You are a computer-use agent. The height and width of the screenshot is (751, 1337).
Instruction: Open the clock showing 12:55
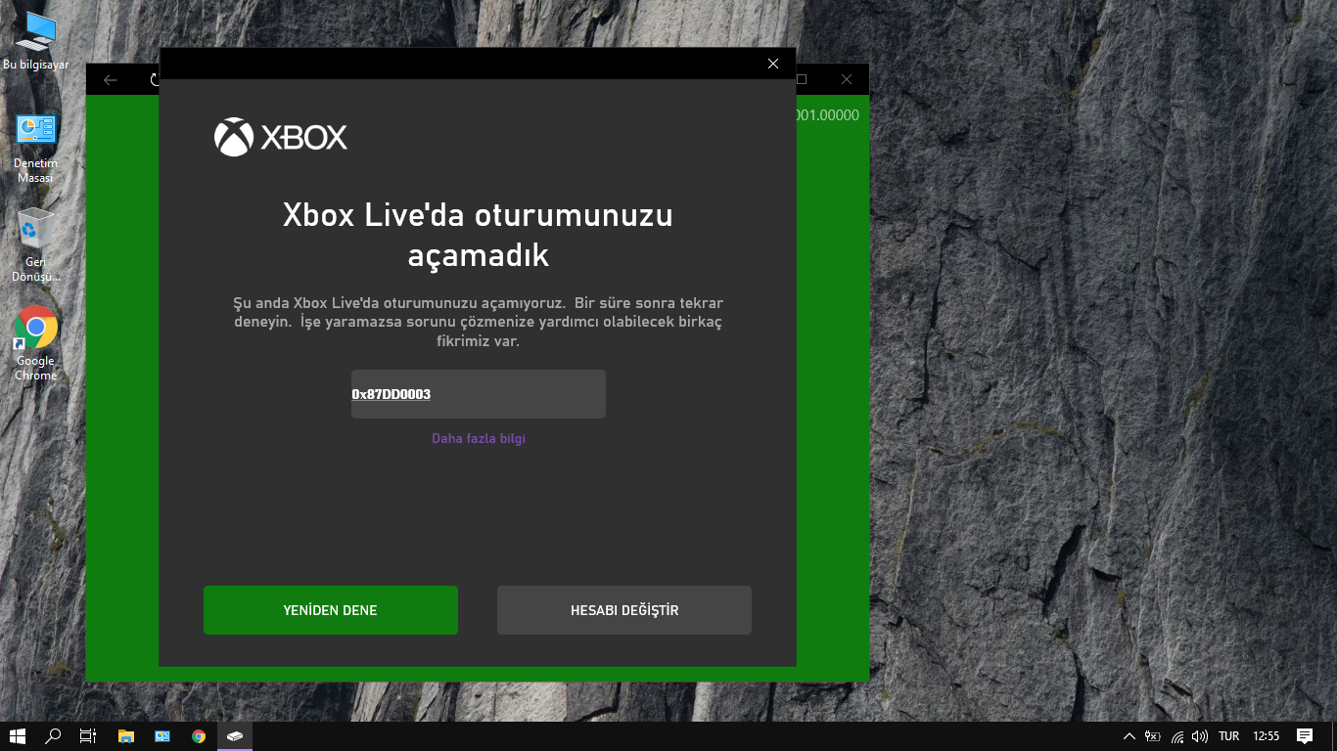[x=1266, y=736]
